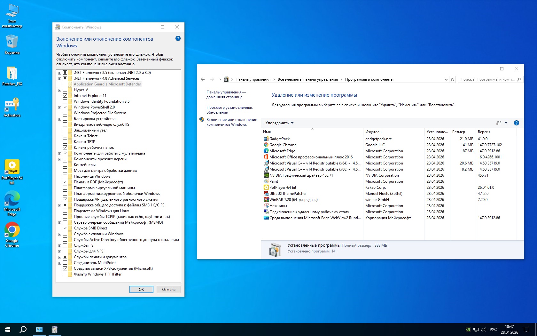Toggle the Hyper-V checkbox
537x336 pixels.
[x=65, y=90]
